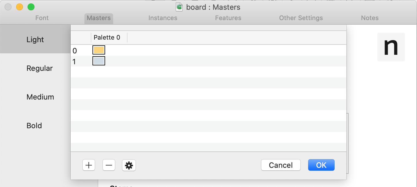Image resolution: width=417 pixels, height=187 pixels.
Task: Switch to the Masters tab
Action: click(x=99, y=18)
